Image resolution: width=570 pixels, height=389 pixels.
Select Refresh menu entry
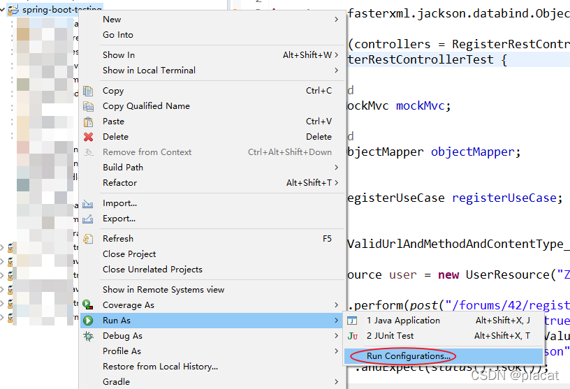pyautogui.click(x=212, y=238)
